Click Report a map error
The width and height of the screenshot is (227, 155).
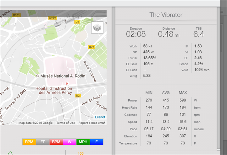click(x=91, y=123)
